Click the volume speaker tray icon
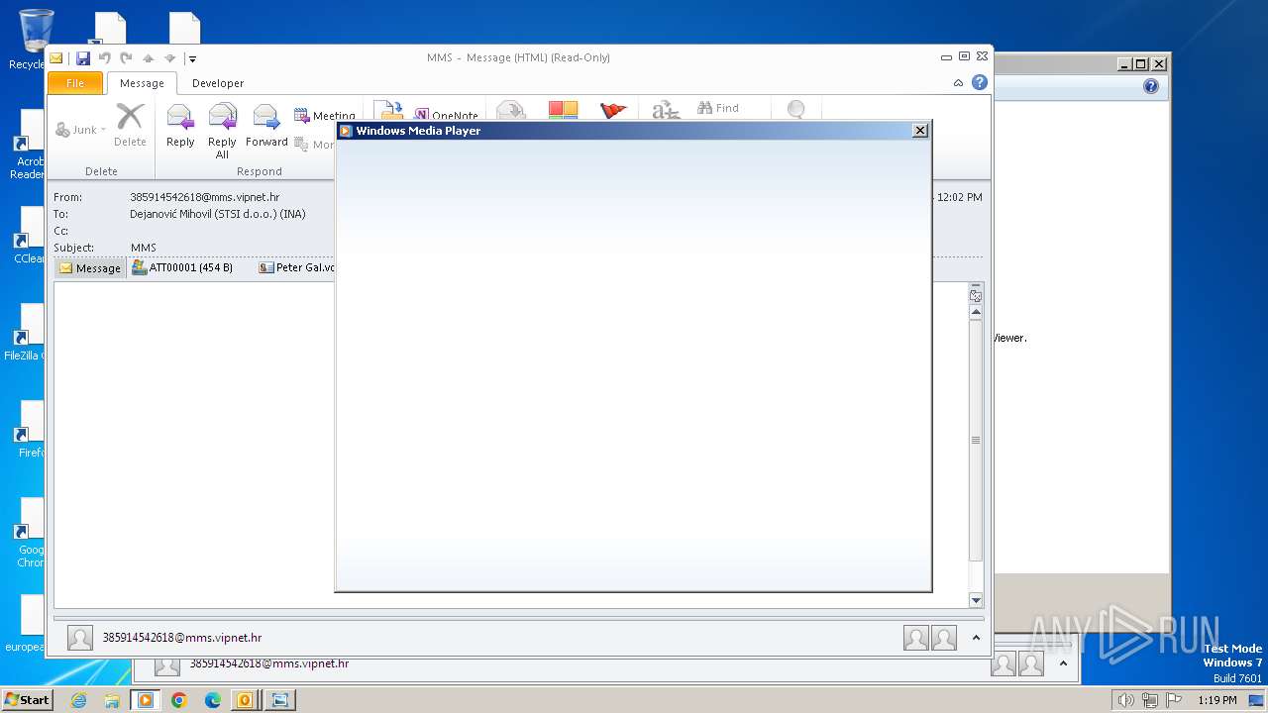The height and width of the screenshot is (713, 1268). 1125,700
